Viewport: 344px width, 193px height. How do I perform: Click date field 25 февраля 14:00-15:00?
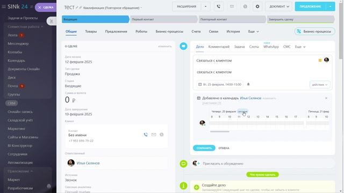[x=220, y=85]
